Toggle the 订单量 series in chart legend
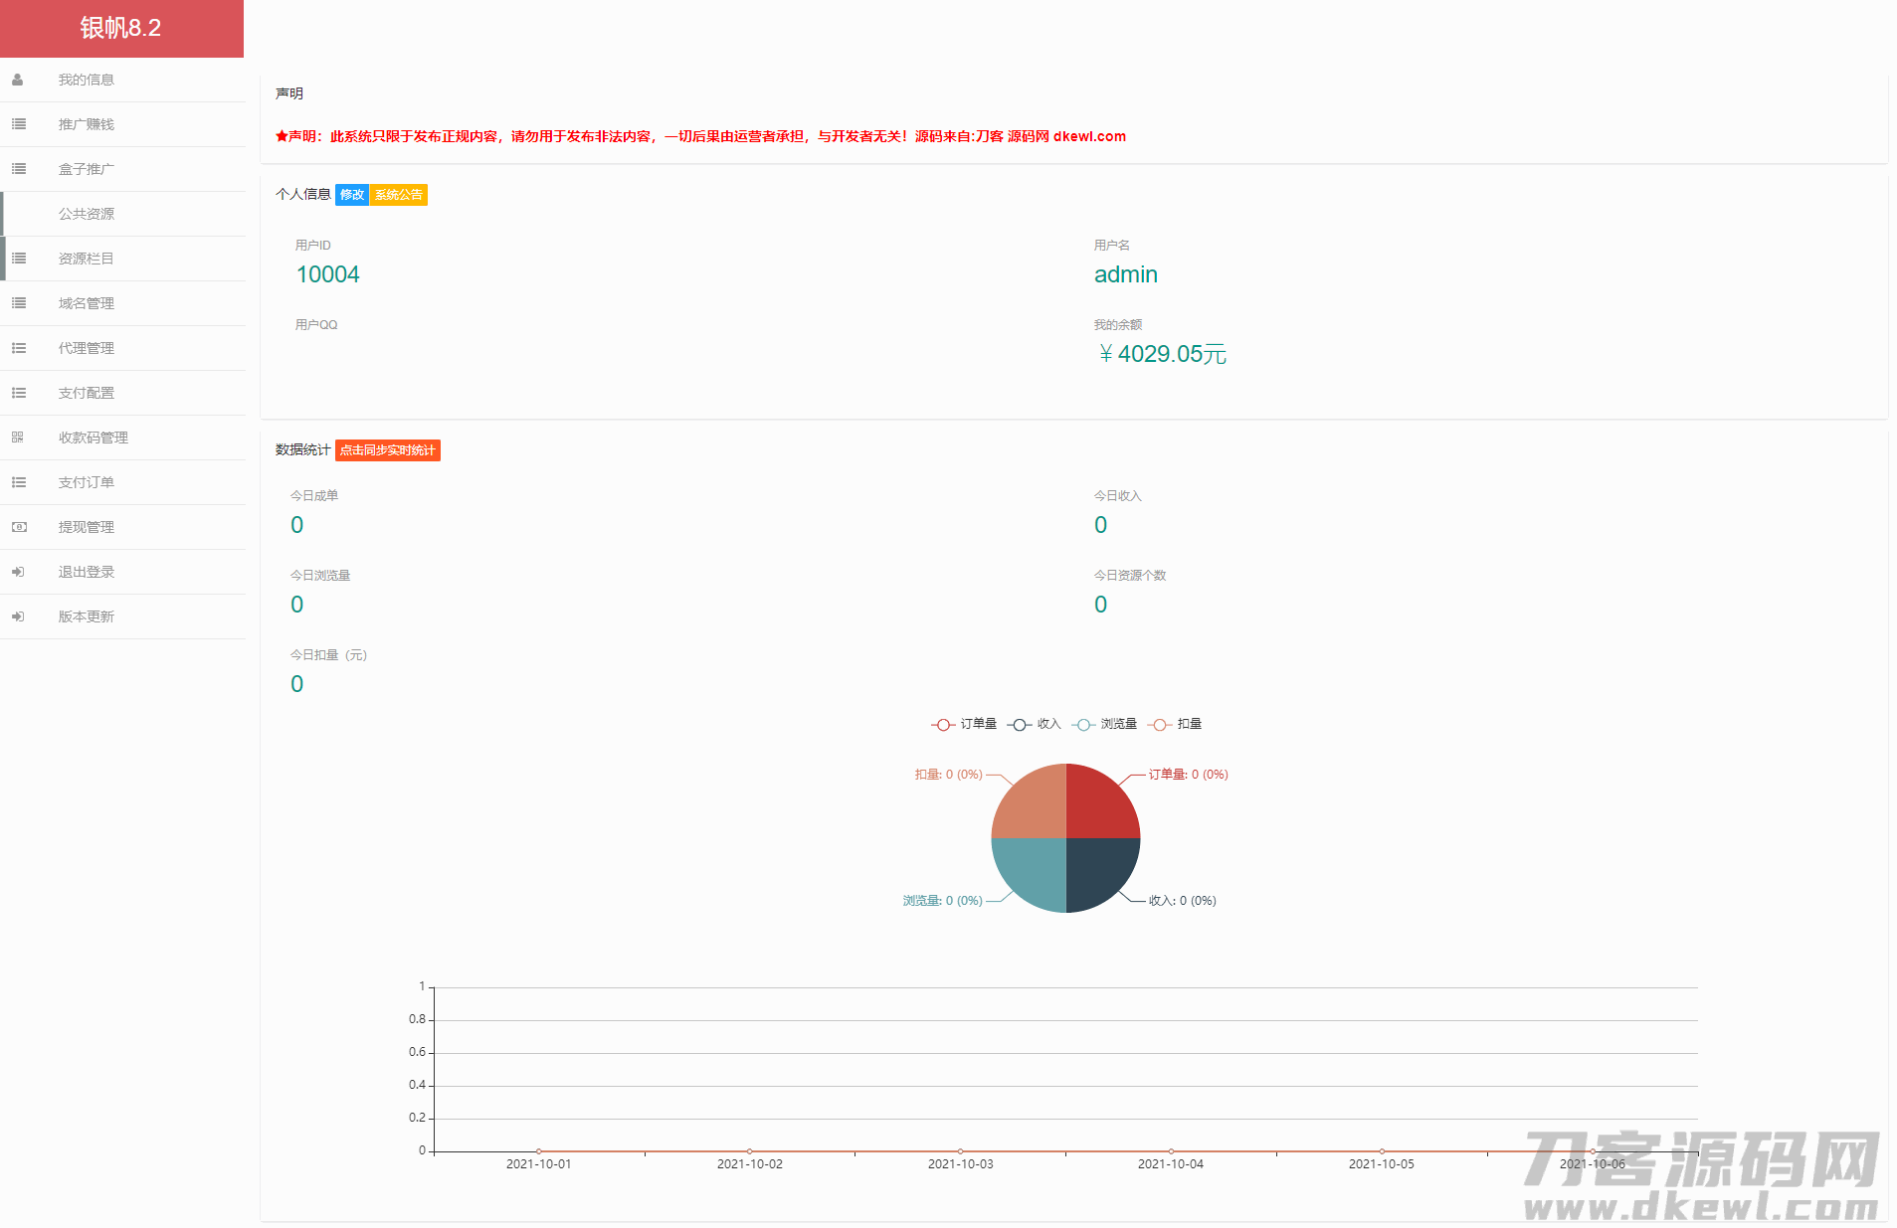Screen dimensions: 1897x1228 point(964,724)
